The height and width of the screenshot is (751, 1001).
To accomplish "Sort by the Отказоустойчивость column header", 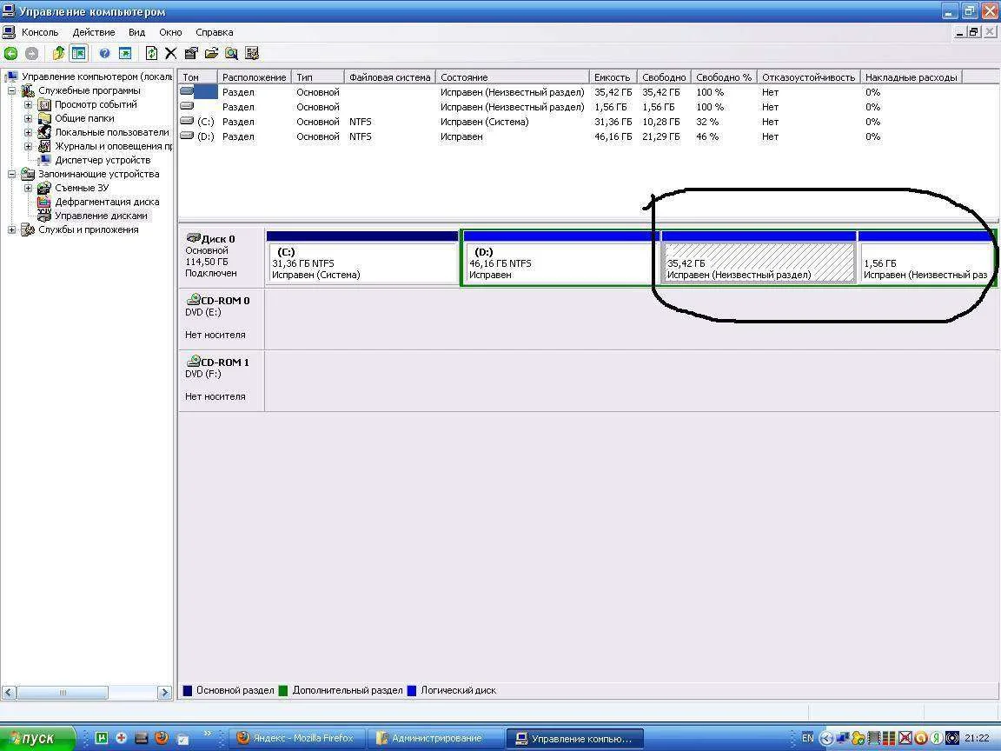I will tap(808, 77).
